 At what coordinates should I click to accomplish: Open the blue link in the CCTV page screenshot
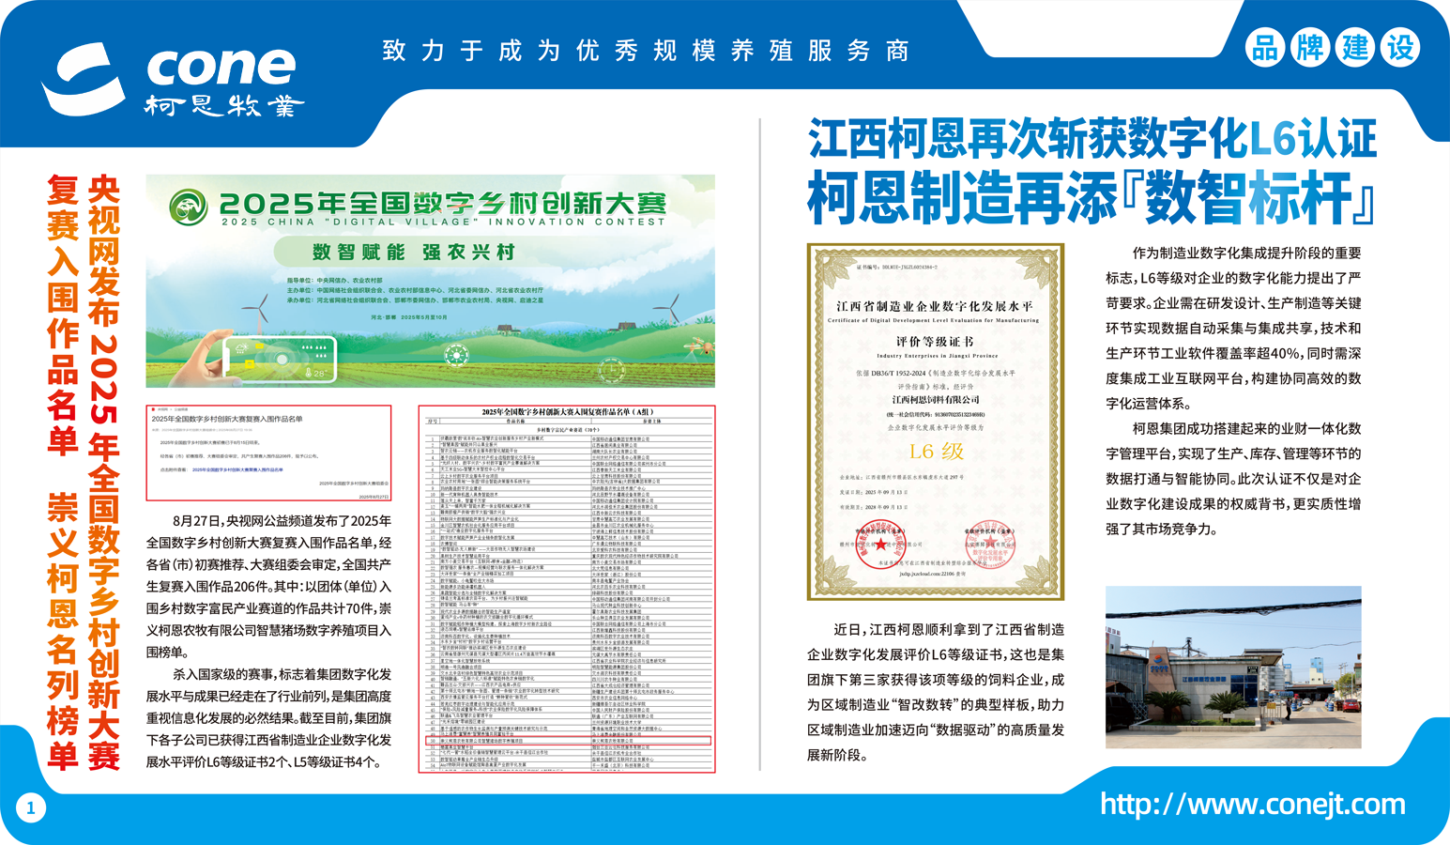coord(237,469)
